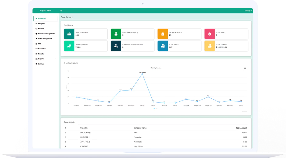Open Settings label in the sidebar
286x158 pixels.
coord(41,64)
